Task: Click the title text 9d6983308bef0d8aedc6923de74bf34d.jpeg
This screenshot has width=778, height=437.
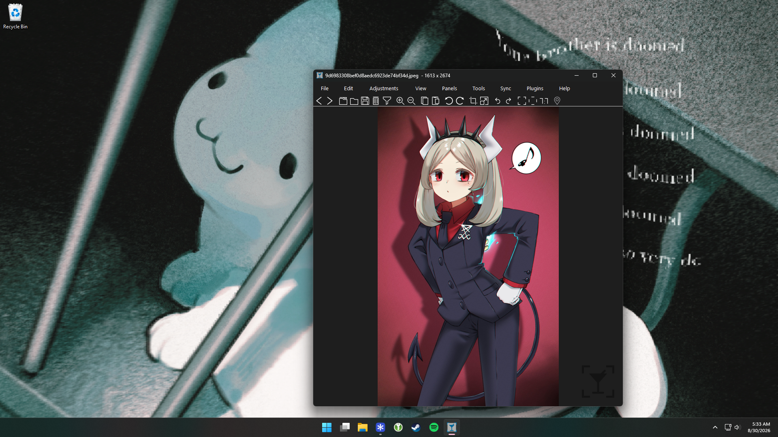Action: pyautogui.click(x=372, y=76)
